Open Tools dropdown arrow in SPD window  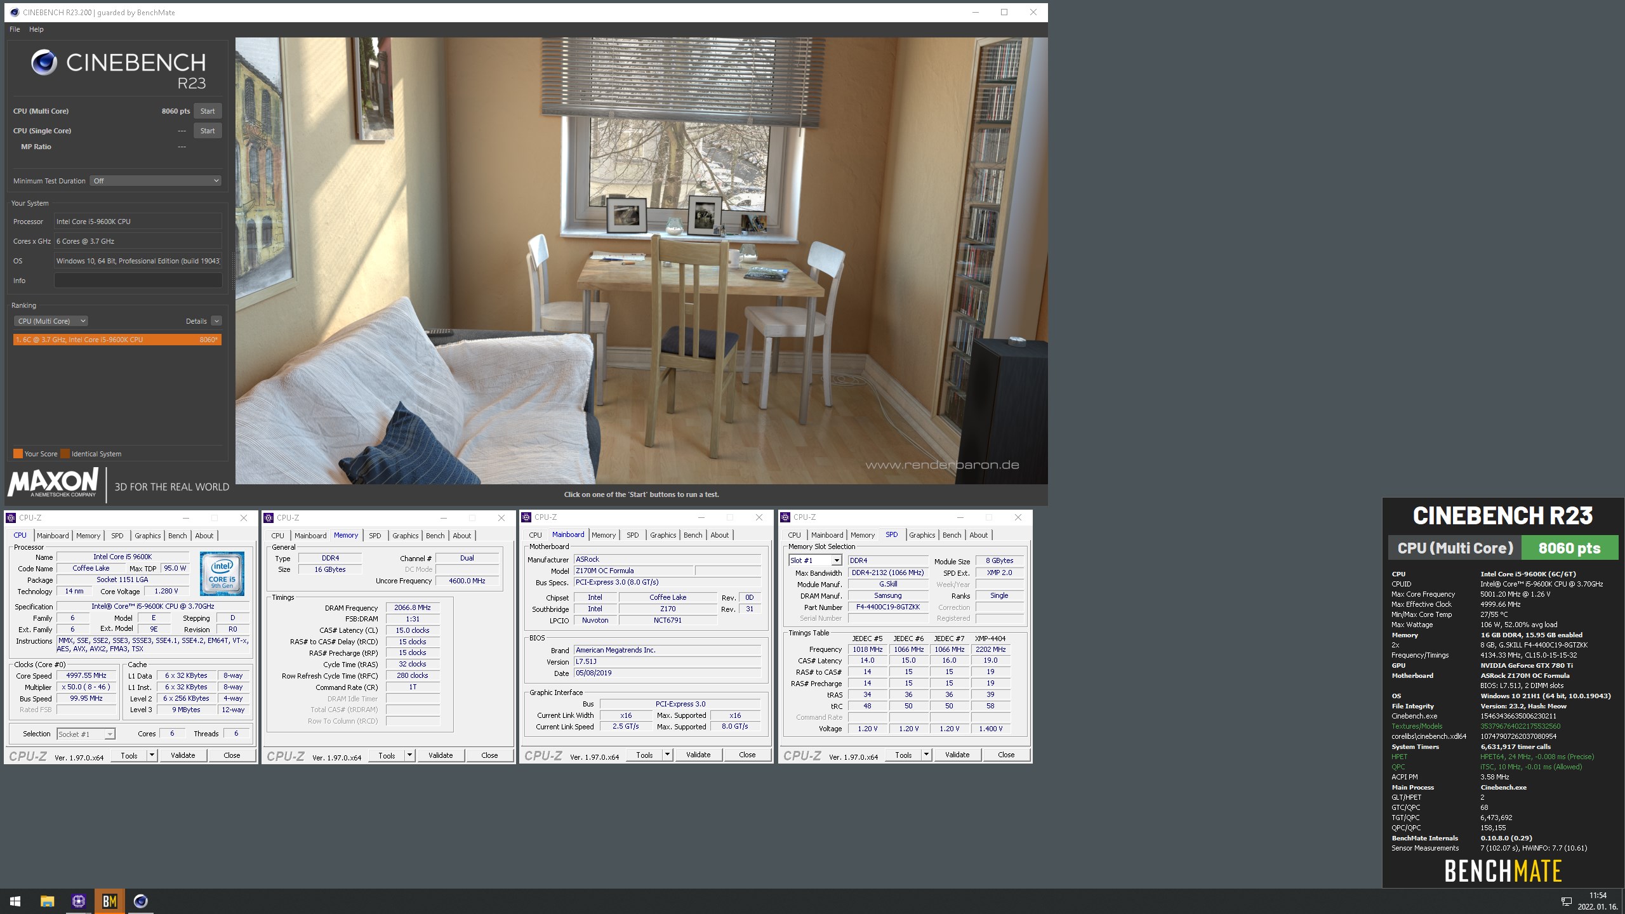(926, 755)
